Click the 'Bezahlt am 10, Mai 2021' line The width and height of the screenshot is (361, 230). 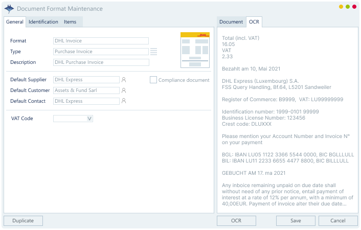click(x=251, y=68)
